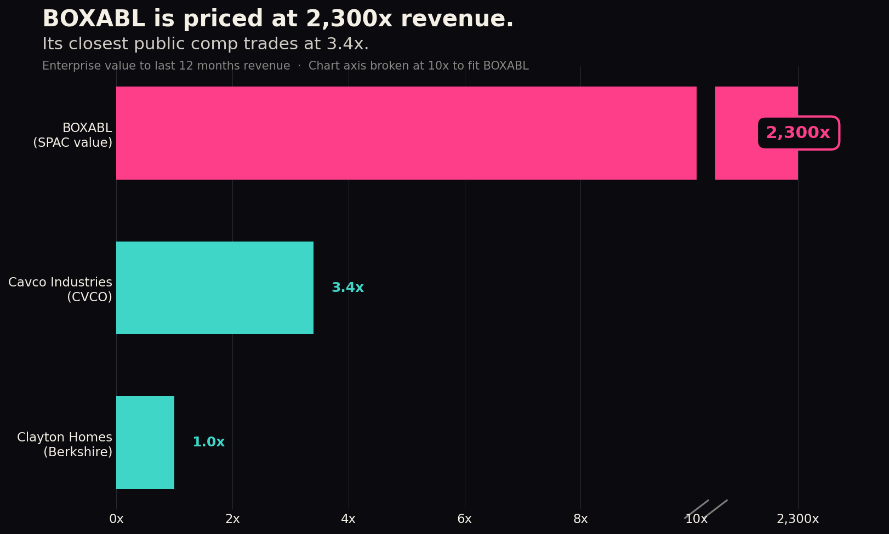Screen dimensions: 889x534
Task: Click the large pink BOXABL bar segment
Action: coord(406,133)
